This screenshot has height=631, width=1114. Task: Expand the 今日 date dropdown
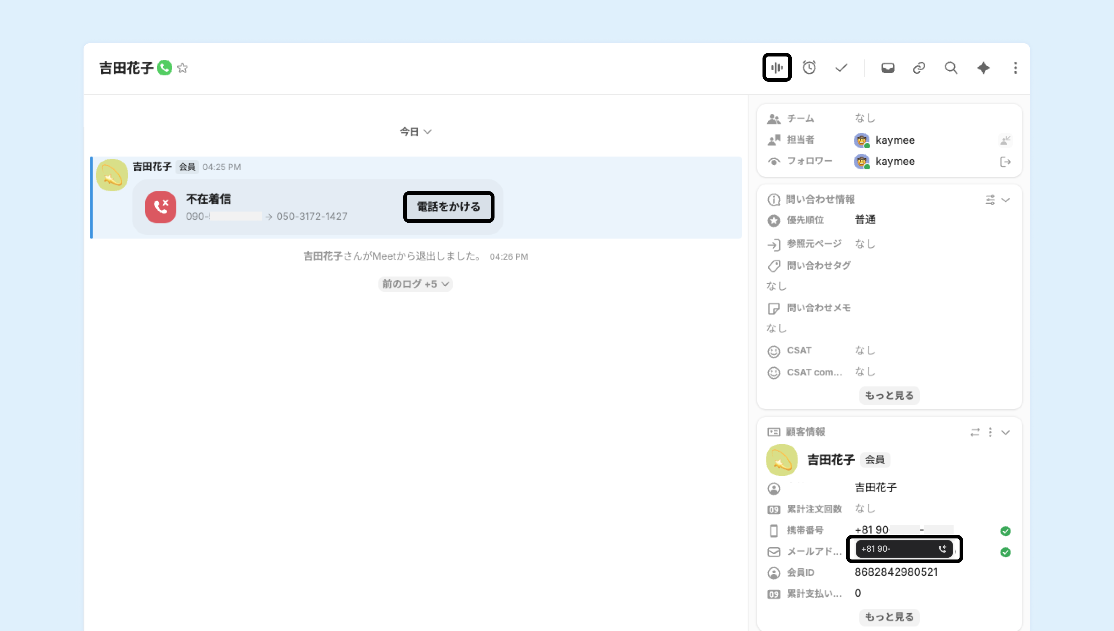415,132
